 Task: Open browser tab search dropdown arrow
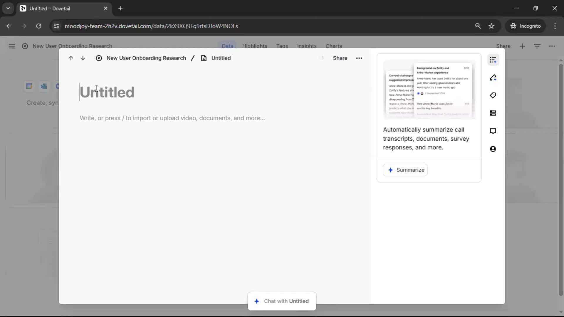pyautogui.click(x=8, y=8)
